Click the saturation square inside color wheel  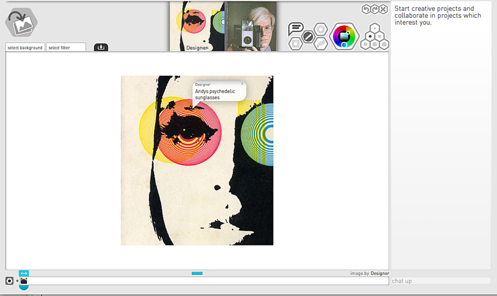pos(344,36)
